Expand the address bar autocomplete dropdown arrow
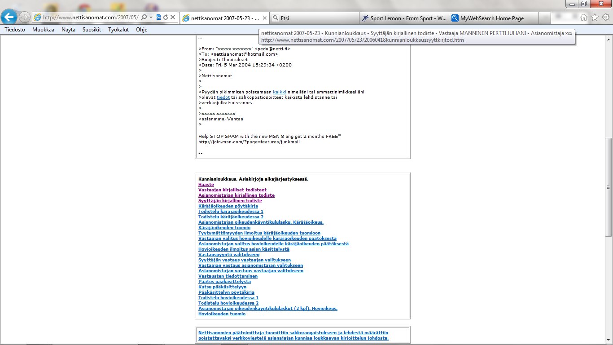Viewport: 613px width, 345px height. click(x=151, y=17)
